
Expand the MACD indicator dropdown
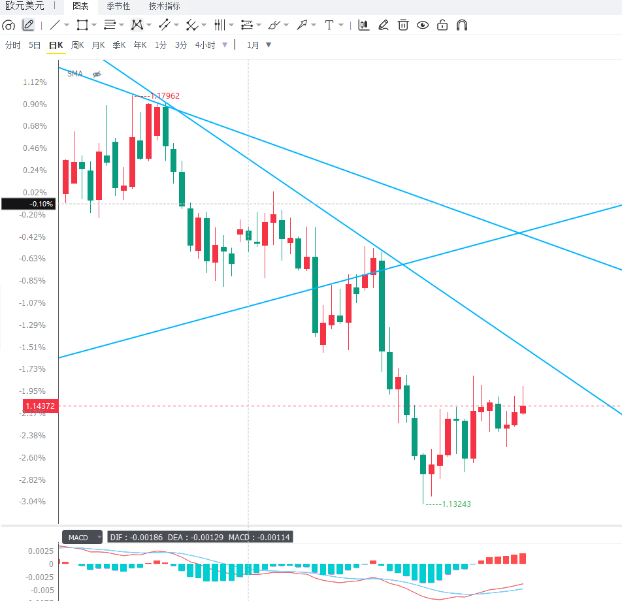[99, 537]
